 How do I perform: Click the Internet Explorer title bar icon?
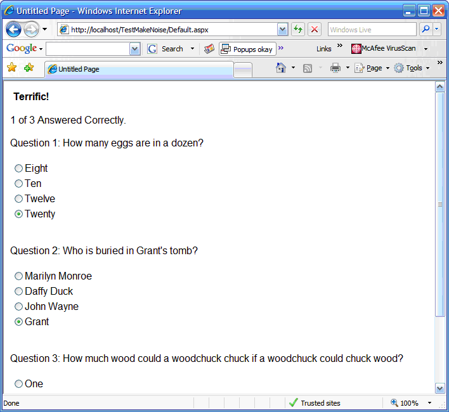9,11
